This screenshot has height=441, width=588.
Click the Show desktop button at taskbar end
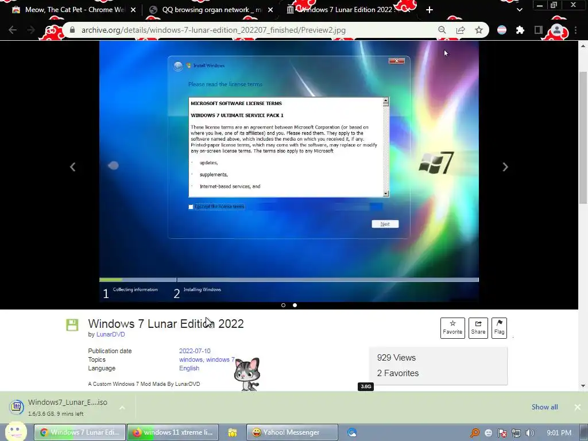(x=584, y=433)
